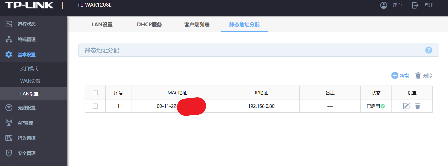Click the TP-LINK logo
Image resolution: width=448 pixels, height=166 pixels.
tap(29, 5)
